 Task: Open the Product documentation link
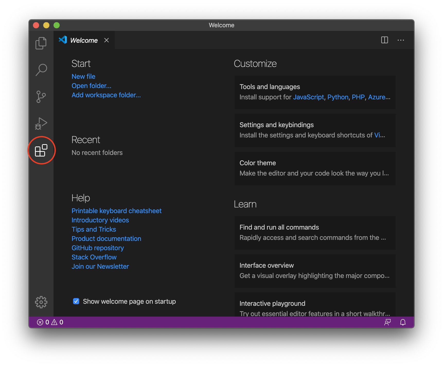tap(107, 239)
